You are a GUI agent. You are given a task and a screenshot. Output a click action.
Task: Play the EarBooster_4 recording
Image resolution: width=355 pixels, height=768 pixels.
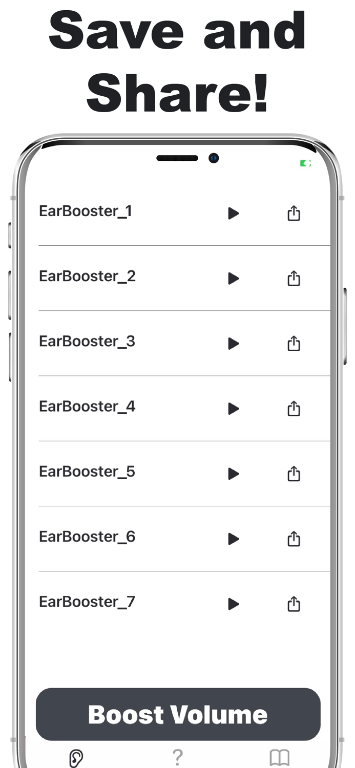(x=233, y=409)
